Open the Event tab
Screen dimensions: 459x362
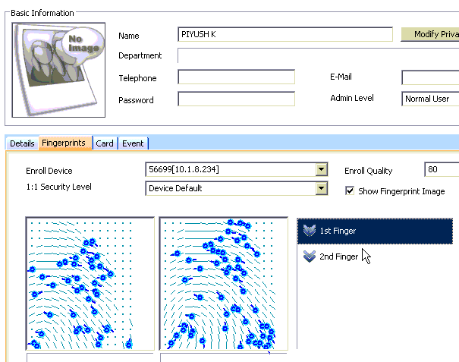133,143
